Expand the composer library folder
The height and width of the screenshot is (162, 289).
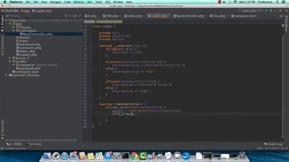(14, 65)
